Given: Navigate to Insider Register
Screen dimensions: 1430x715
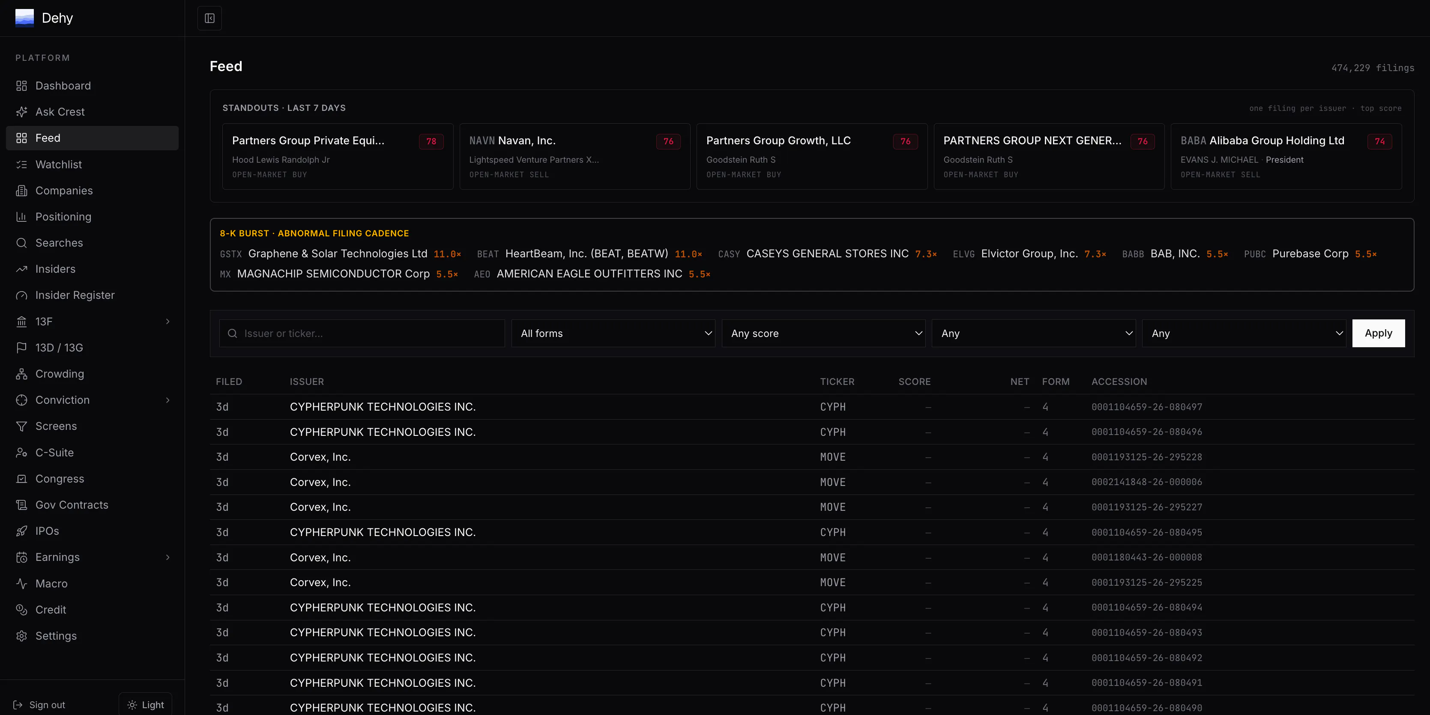Looking at the screenshot, I should tap(92, 295).
